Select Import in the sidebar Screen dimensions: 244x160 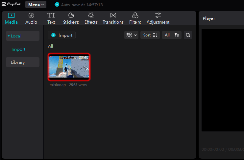pyautogui.click(x=18, y=49)
